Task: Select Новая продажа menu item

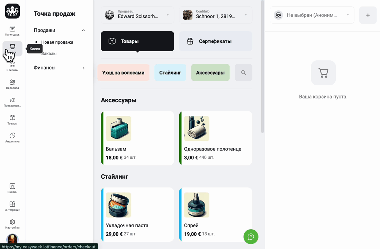Action: [x=57, y=42]
